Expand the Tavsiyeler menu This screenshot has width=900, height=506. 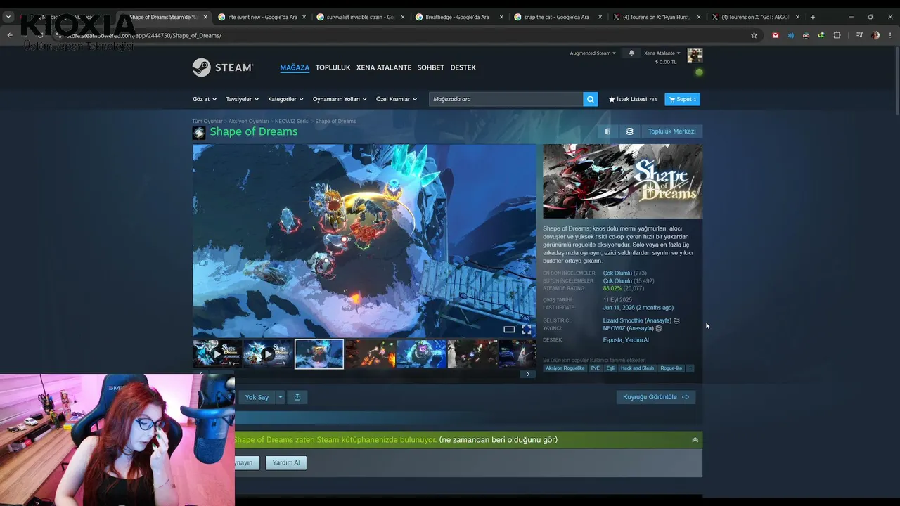click(243, 99)
